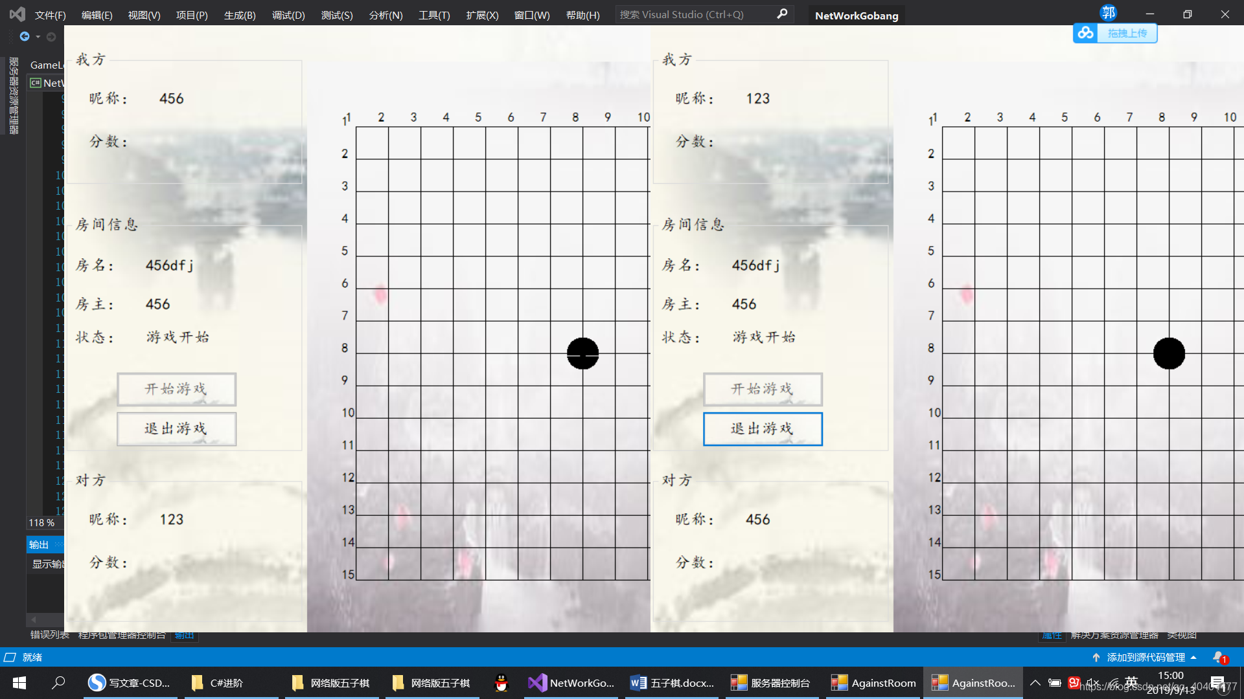This screenshot has height=699, width=1244.
Task: Open the 文件(F) menu
Action: pos(50,15)
